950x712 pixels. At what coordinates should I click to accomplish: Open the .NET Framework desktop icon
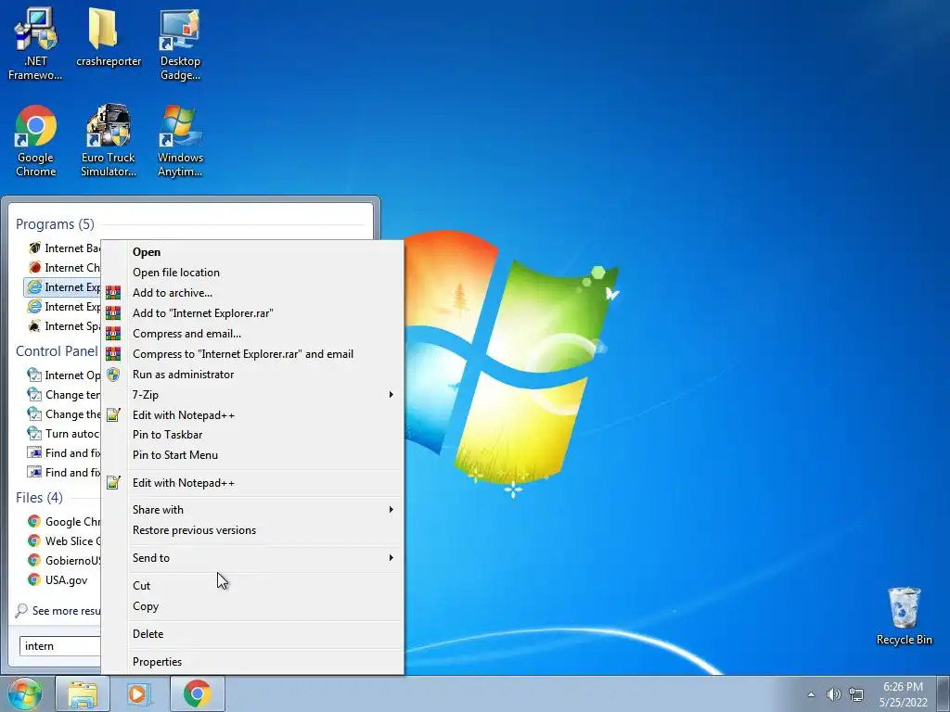pyautogui.click(x=35, y=44)
